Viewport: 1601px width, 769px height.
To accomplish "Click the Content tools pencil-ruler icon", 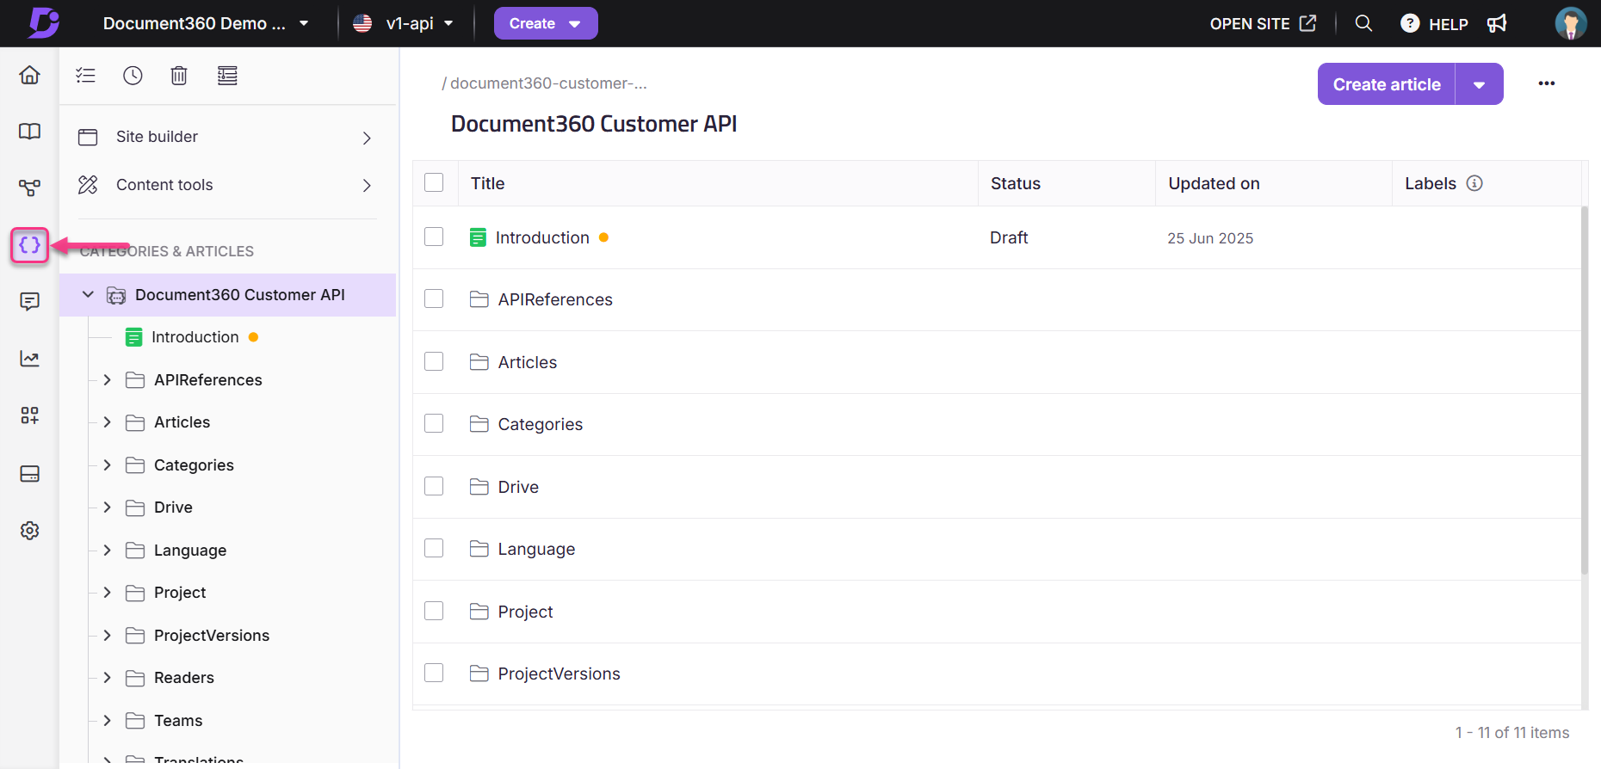I will pos(88,185).
